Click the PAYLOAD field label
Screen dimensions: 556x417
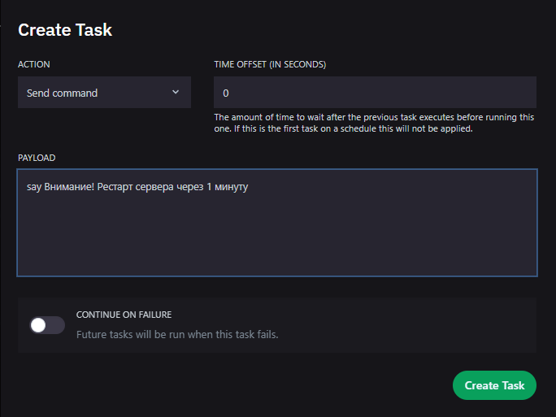(37, 157)
